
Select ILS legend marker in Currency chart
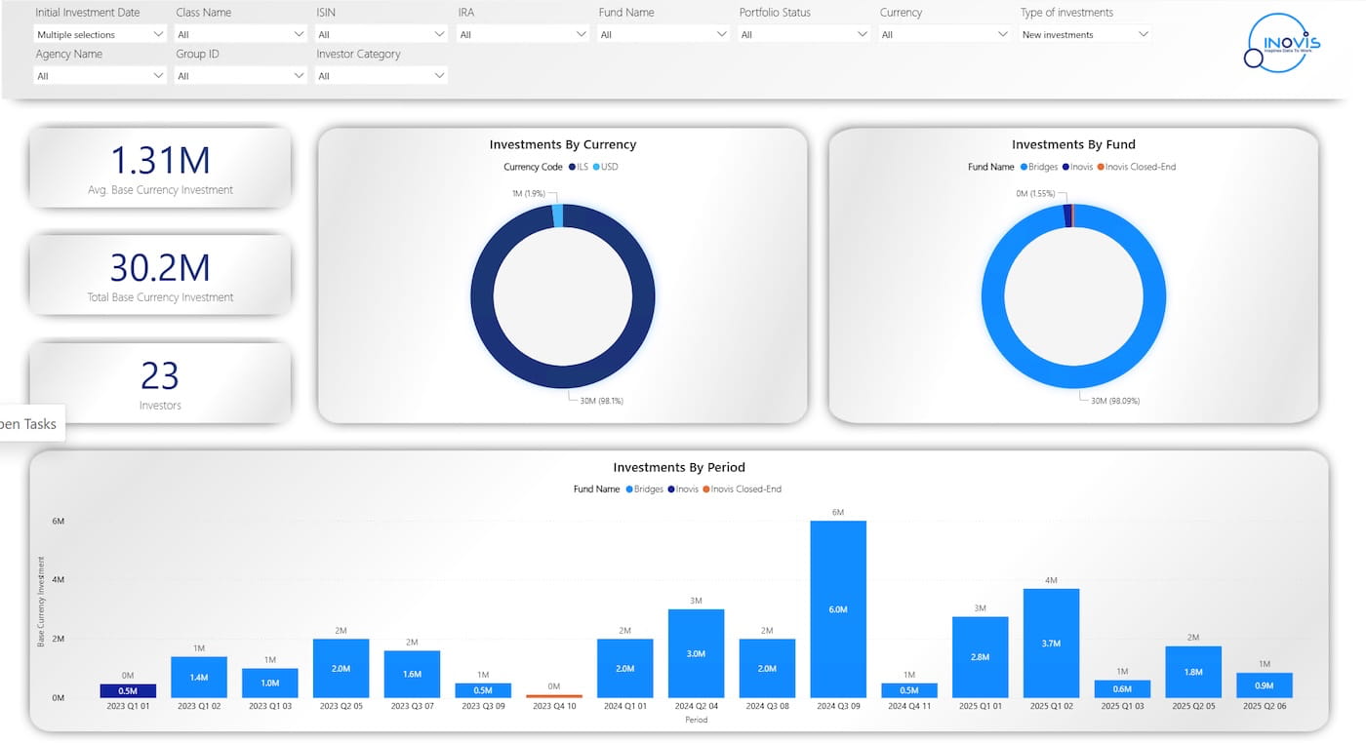click(x=573, y=167)
